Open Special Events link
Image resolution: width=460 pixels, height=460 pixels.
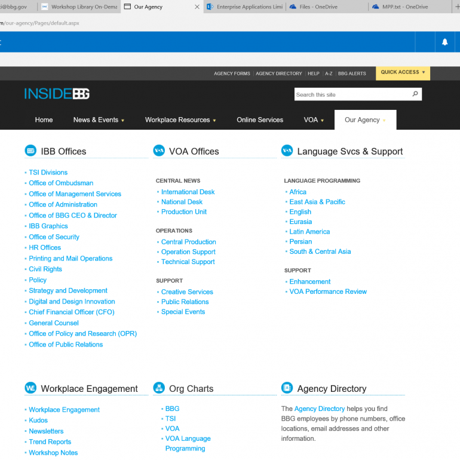point(183,312)
